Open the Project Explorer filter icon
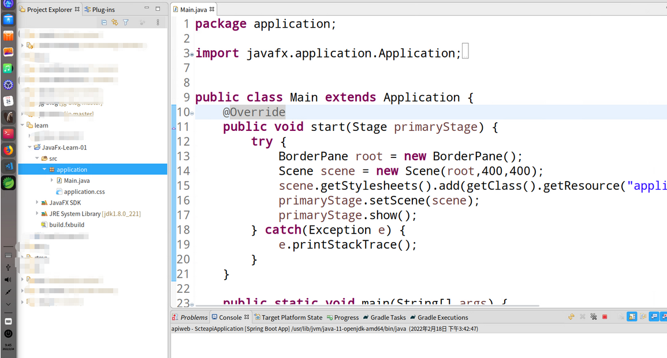 pyautogui.click(x=126, y=22)
